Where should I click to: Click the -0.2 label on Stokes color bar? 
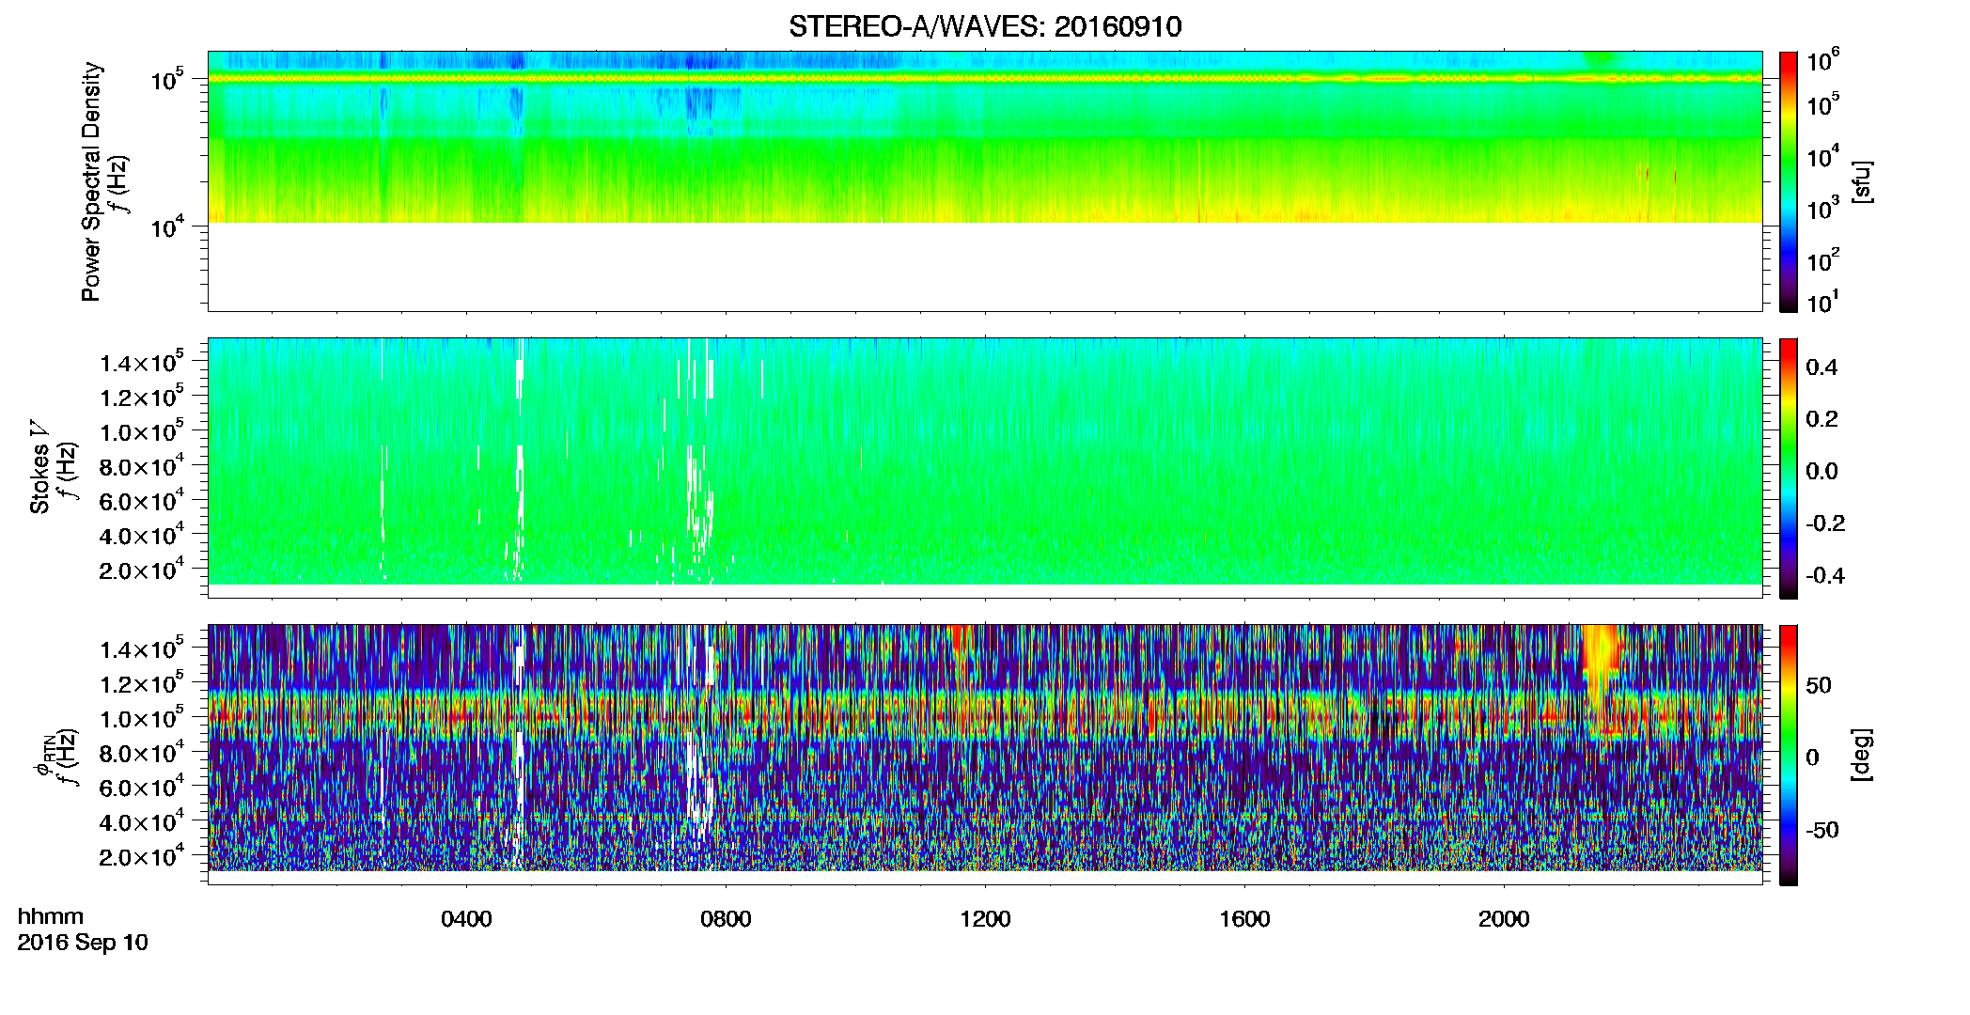(1825, 523)
